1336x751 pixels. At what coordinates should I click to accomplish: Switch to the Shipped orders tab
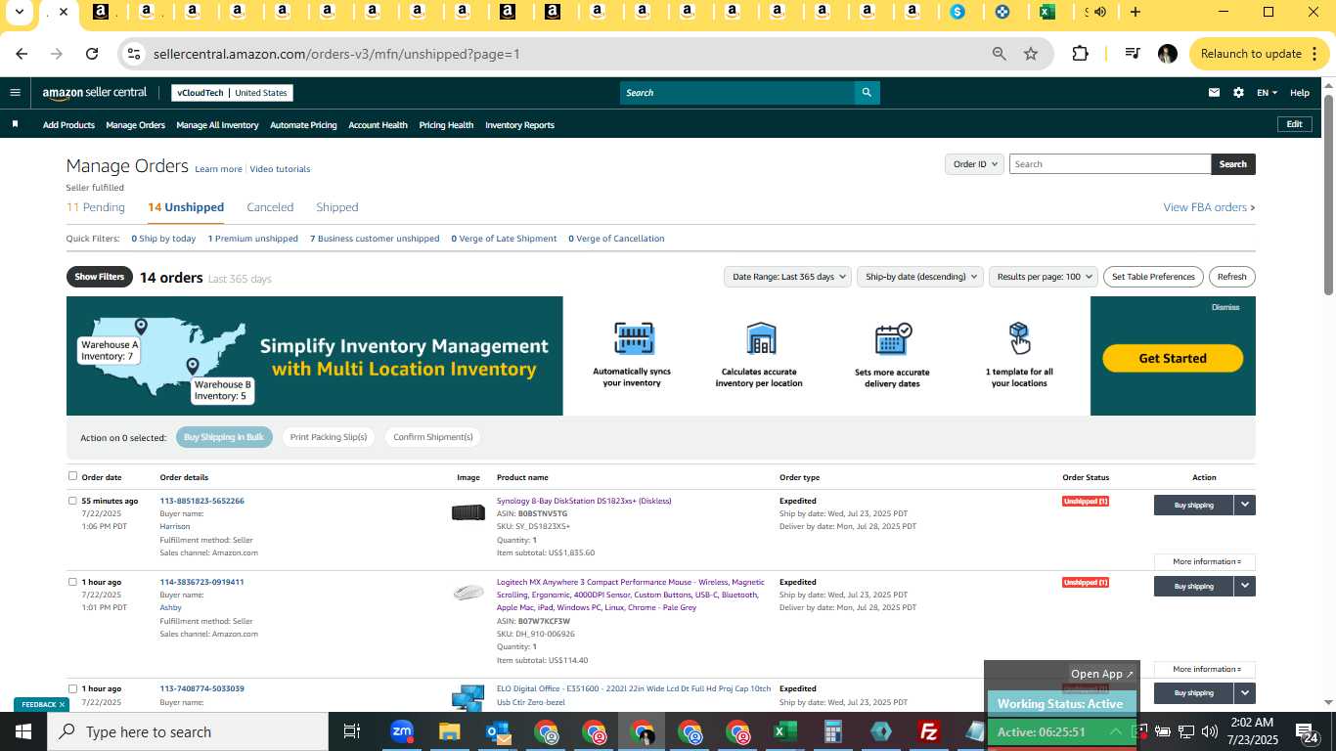[x=337, y=207]
